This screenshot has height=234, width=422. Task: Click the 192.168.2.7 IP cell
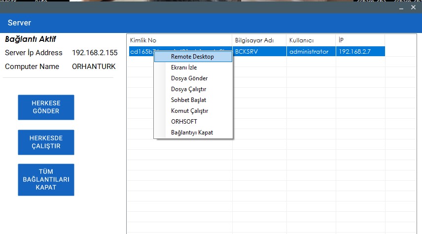pyautogui.click(x=360, y=51)
